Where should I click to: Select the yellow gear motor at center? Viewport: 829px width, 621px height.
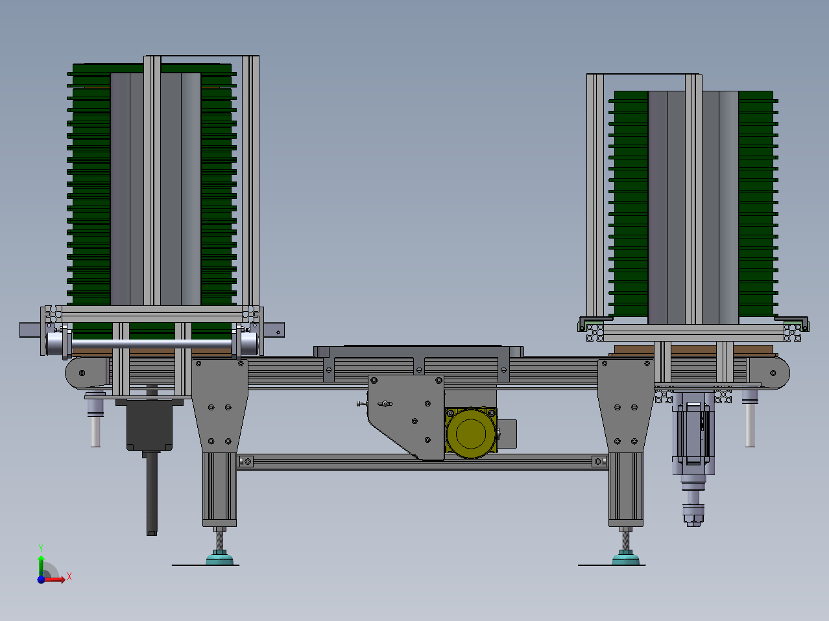pos(472,433)
